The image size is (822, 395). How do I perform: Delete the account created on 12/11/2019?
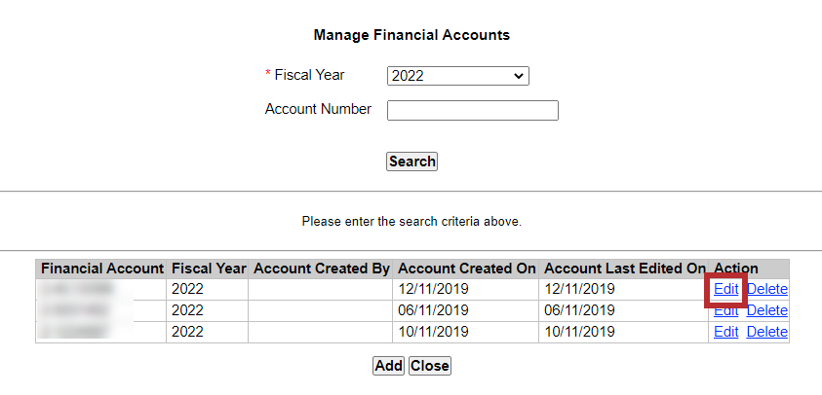pos(766,289)
